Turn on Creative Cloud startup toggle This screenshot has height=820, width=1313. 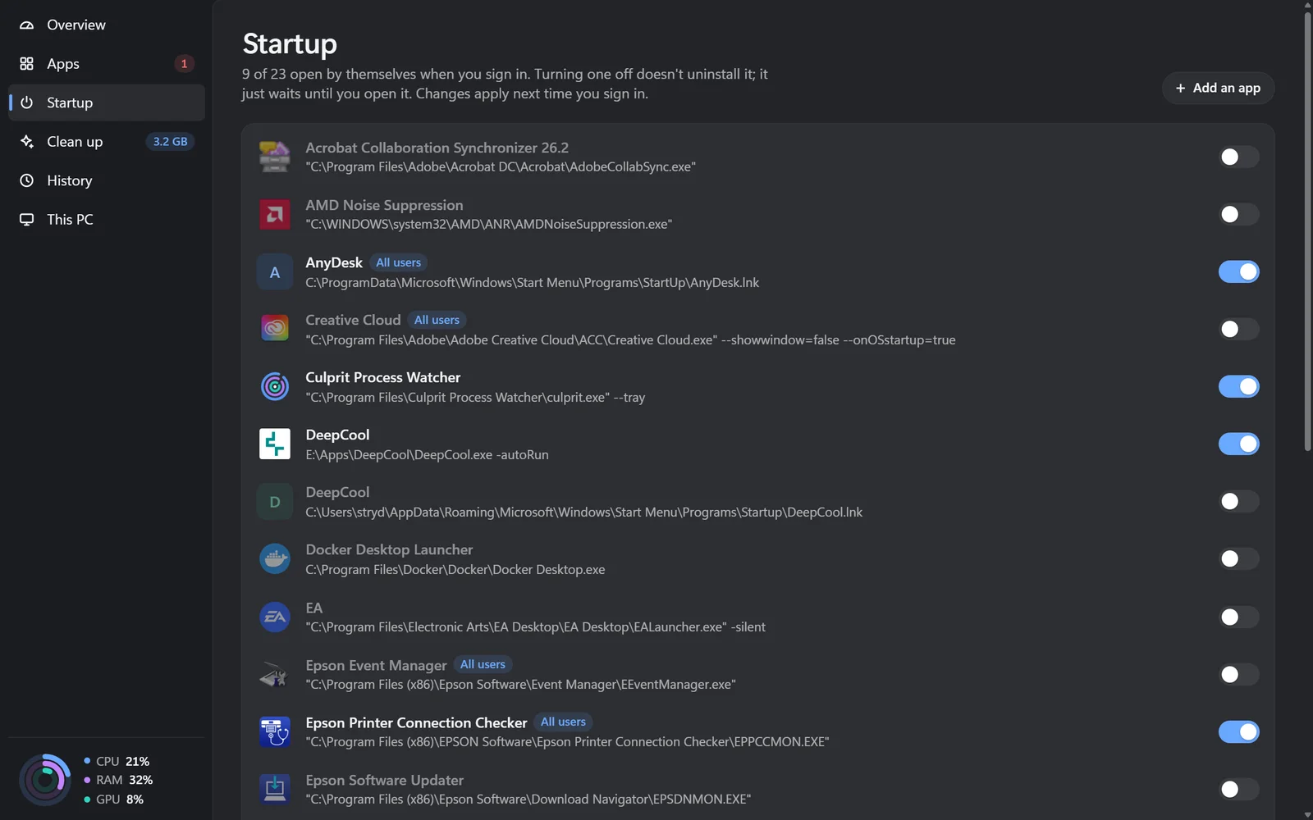[1238, 329]
